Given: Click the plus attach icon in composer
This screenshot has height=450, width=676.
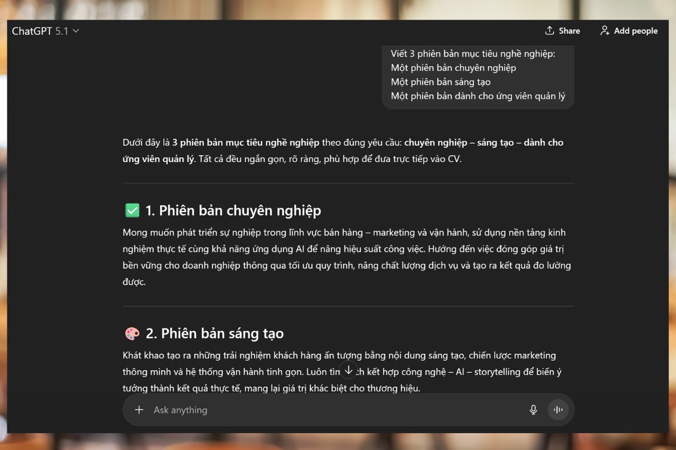Looking at the screenshot, I should point(139,410).
